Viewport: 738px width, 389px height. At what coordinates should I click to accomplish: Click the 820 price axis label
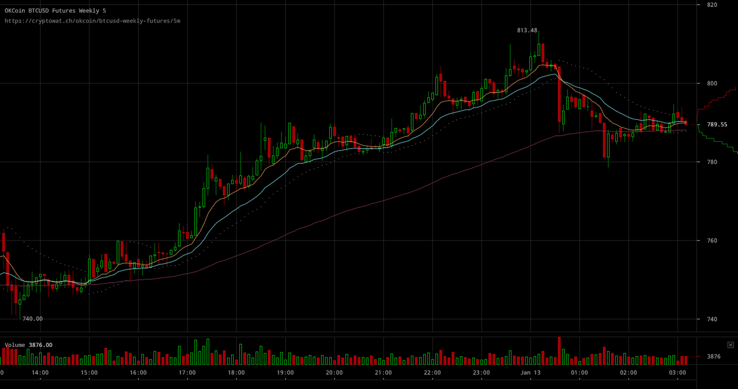click(x=711, y=5)
